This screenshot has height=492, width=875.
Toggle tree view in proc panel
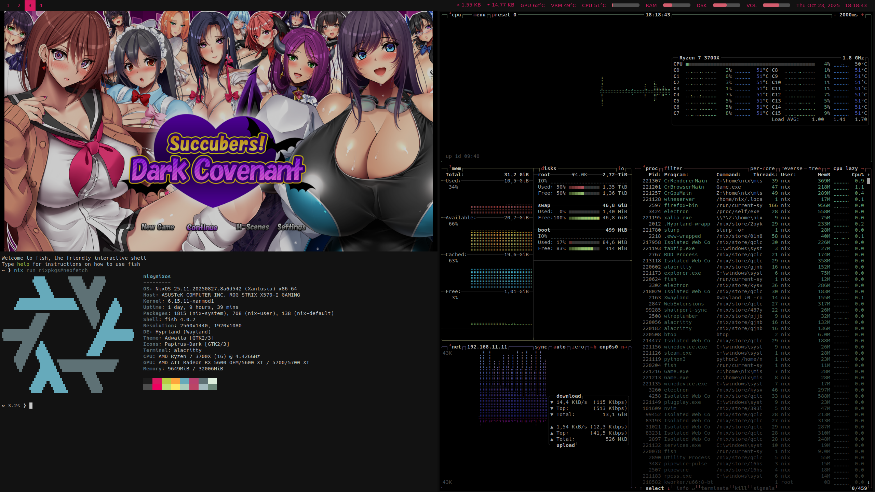click(x=815, y=168)
